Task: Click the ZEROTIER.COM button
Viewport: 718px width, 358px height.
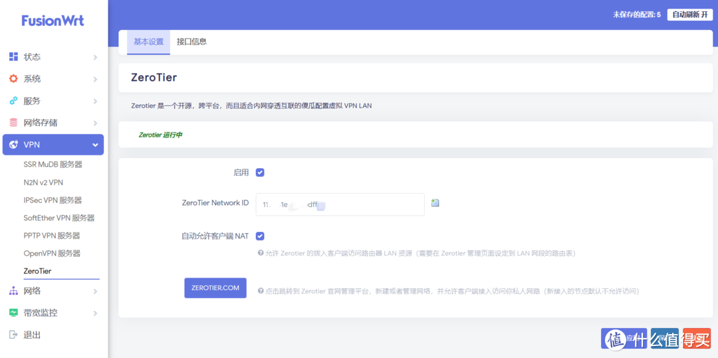Action: [215, 288]
